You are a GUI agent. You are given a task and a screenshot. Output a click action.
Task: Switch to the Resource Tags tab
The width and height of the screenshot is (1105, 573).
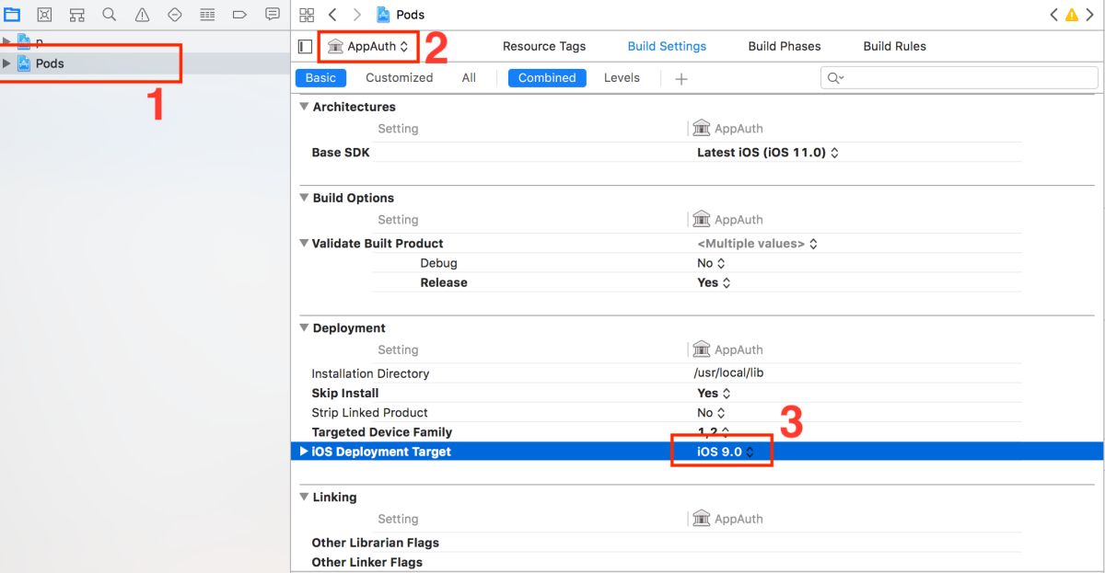544,46
